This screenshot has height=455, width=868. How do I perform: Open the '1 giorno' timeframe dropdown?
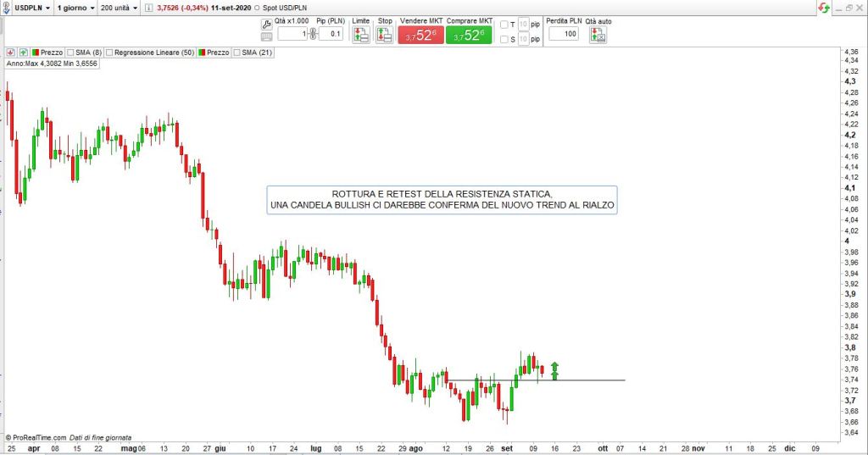[x=75, y=8]
